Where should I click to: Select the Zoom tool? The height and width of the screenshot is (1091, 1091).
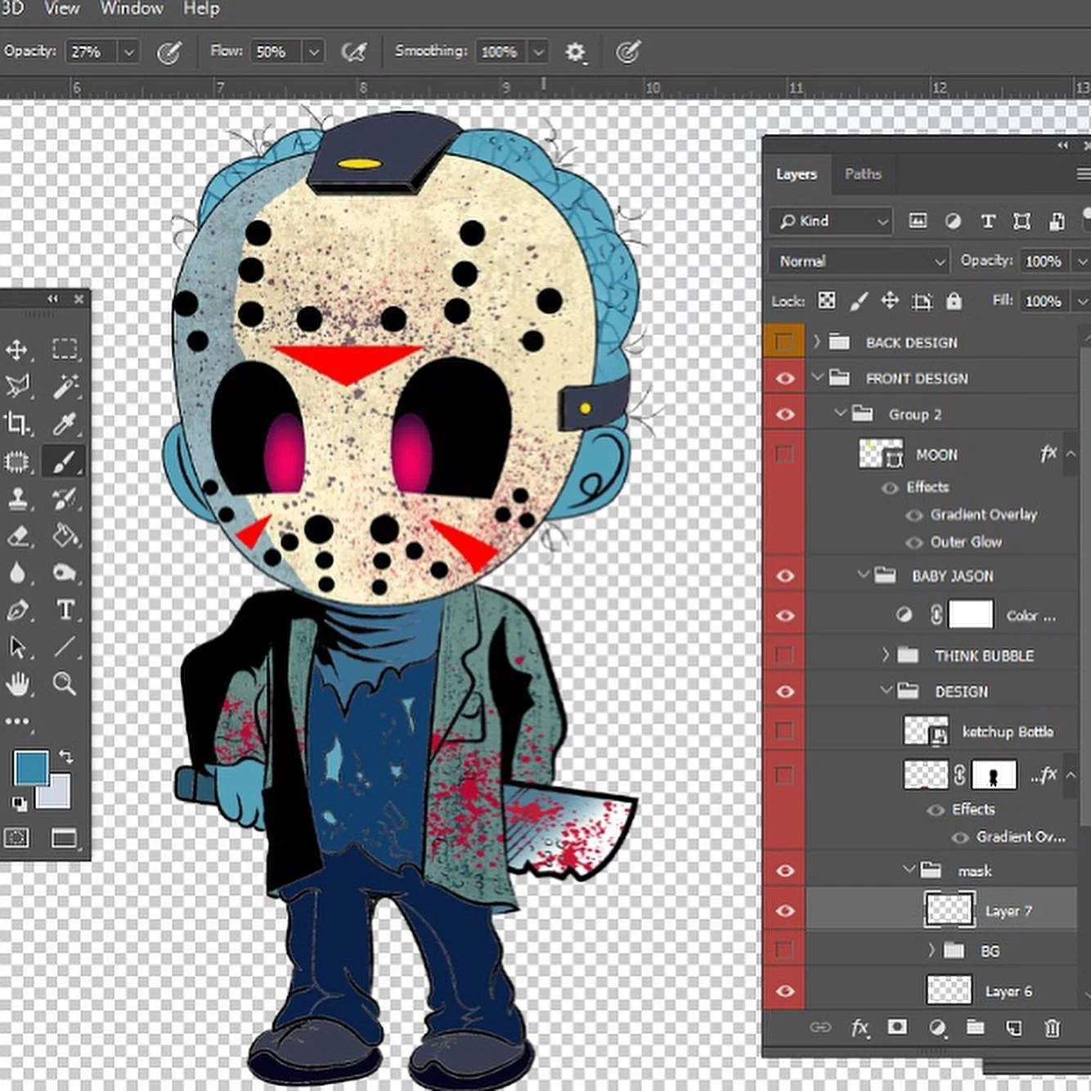pos(65,684)
